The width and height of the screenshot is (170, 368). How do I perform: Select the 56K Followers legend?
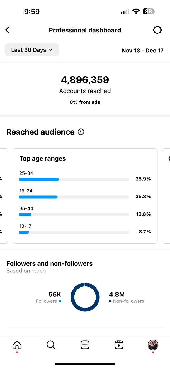click(x=49, y=297)
